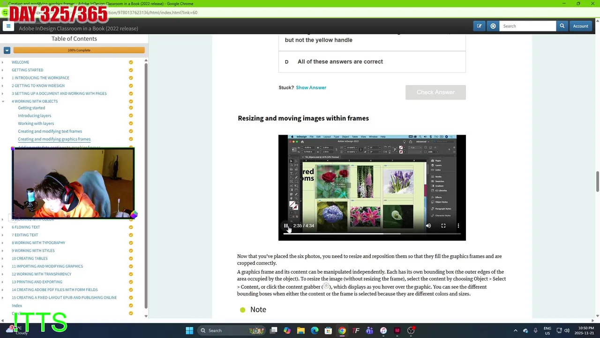Enter fullscreen mode on the video

pyautogui.click(x=443, y=226)
